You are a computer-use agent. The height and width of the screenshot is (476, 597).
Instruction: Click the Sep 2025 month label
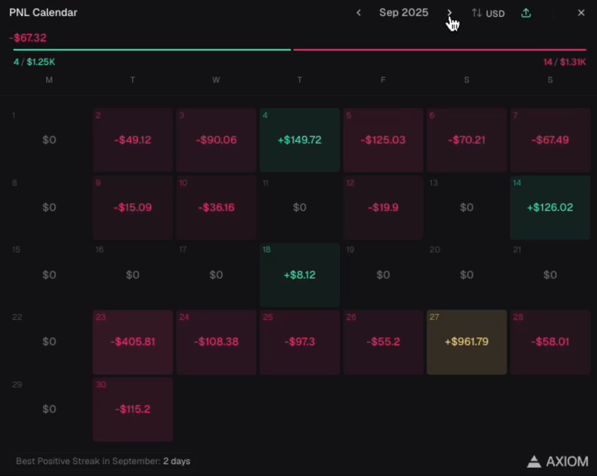(404, 12)
